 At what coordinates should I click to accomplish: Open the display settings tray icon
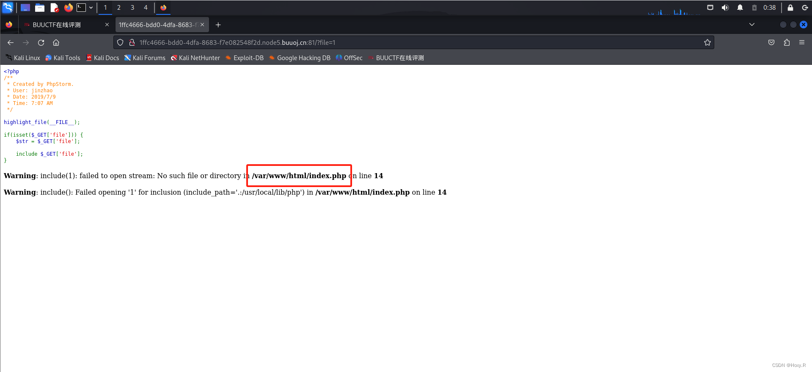710,8
